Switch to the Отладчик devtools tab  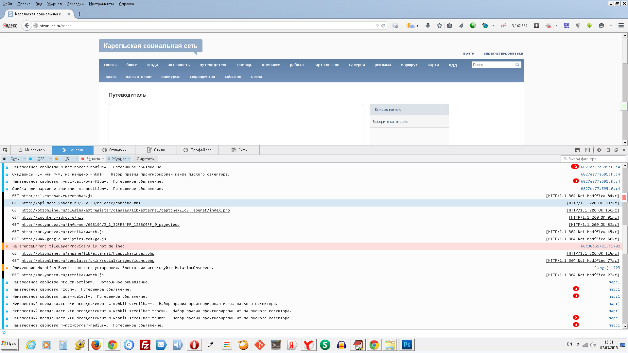pos(114,150)
